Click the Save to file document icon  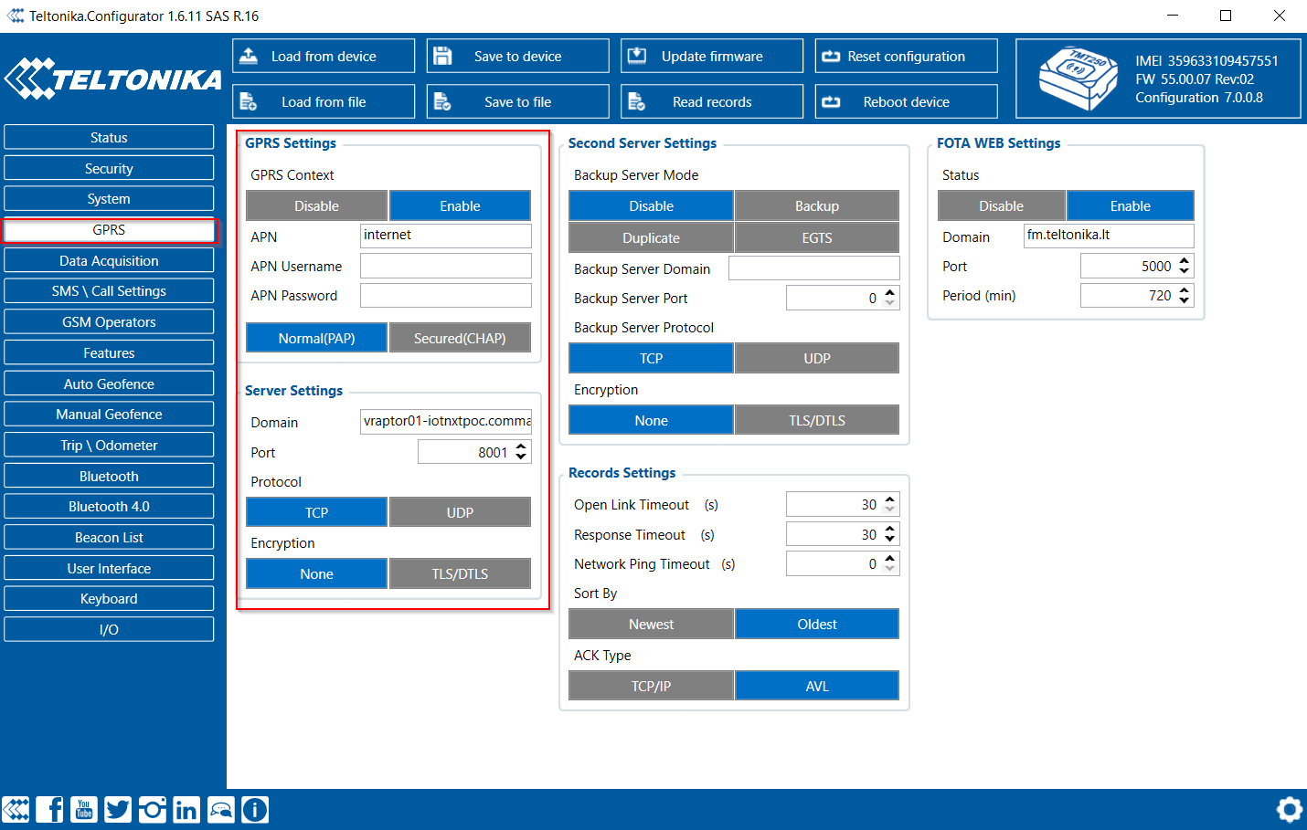click(x=442, y=101)
